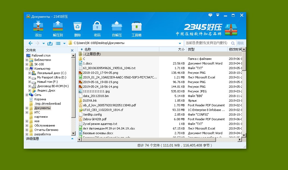Click file list horizontal scrollbar right arrow
The image size is (288, 170).
coord(239,140)
